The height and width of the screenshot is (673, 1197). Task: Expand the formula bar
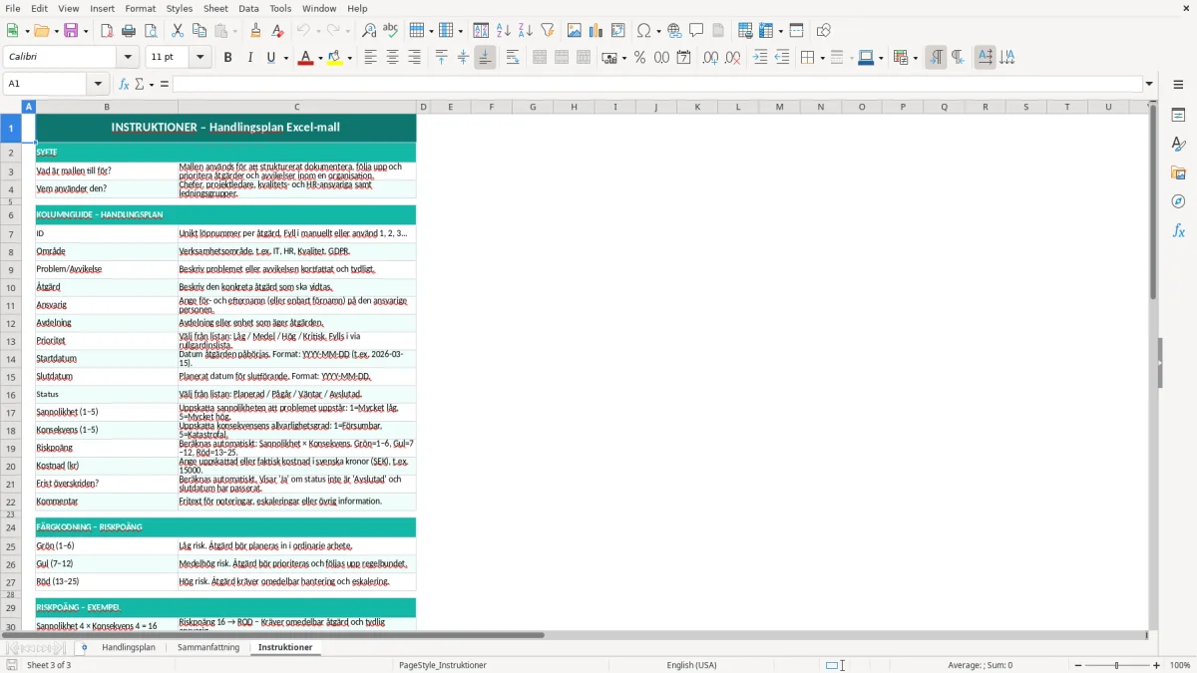click(x=1149, y=84)
